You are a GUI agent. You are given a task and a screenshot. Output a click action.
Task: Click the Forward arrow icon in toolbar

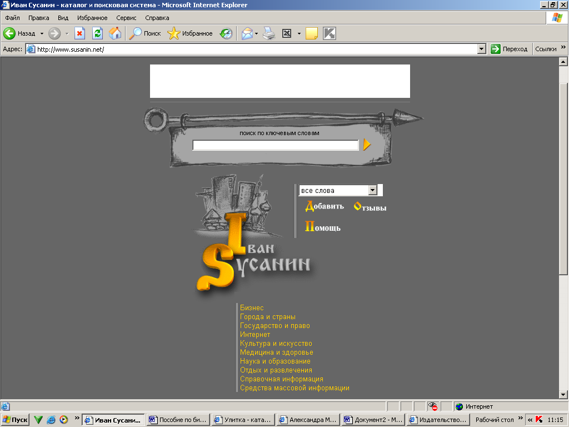(x=54, y=33)
